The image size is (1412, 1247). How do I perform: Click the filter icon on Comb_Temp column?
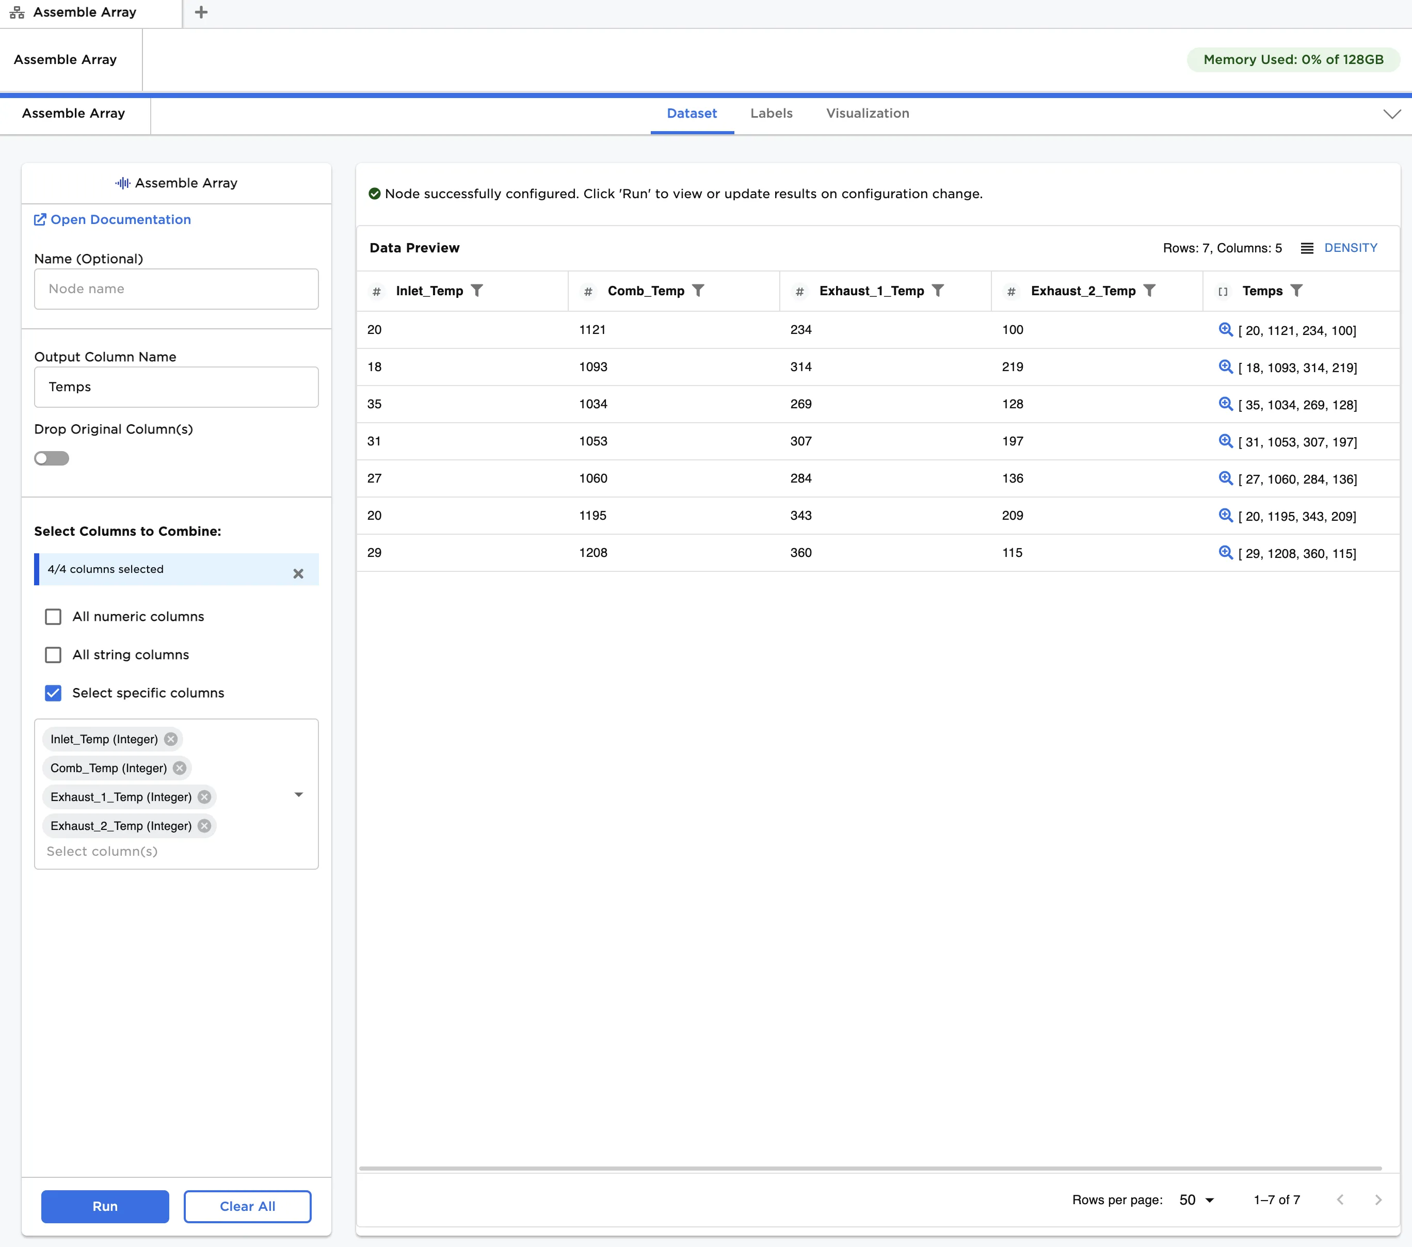click(698, 290)
